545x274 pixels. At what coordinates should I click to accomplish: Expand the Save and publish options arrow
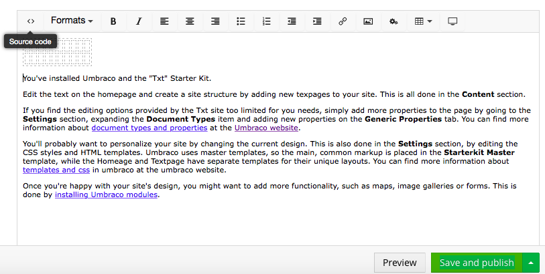click(531, 263)
